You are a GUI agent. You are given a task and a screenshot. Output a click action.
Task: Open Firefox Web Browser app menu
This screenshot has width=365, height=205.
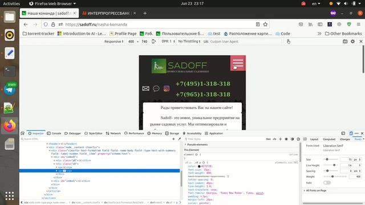pyautogui.click(x=52, y=3)
